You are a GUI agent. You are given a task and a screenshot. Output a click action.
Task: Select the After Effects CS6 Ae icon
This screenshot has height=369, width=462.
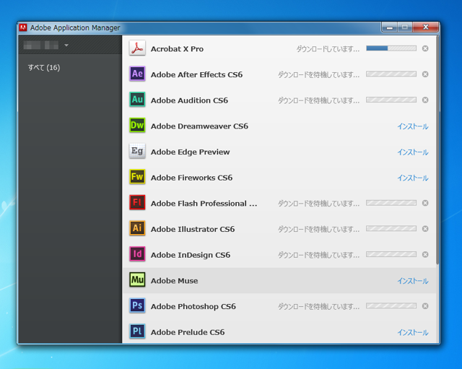[x=137, y=74]
